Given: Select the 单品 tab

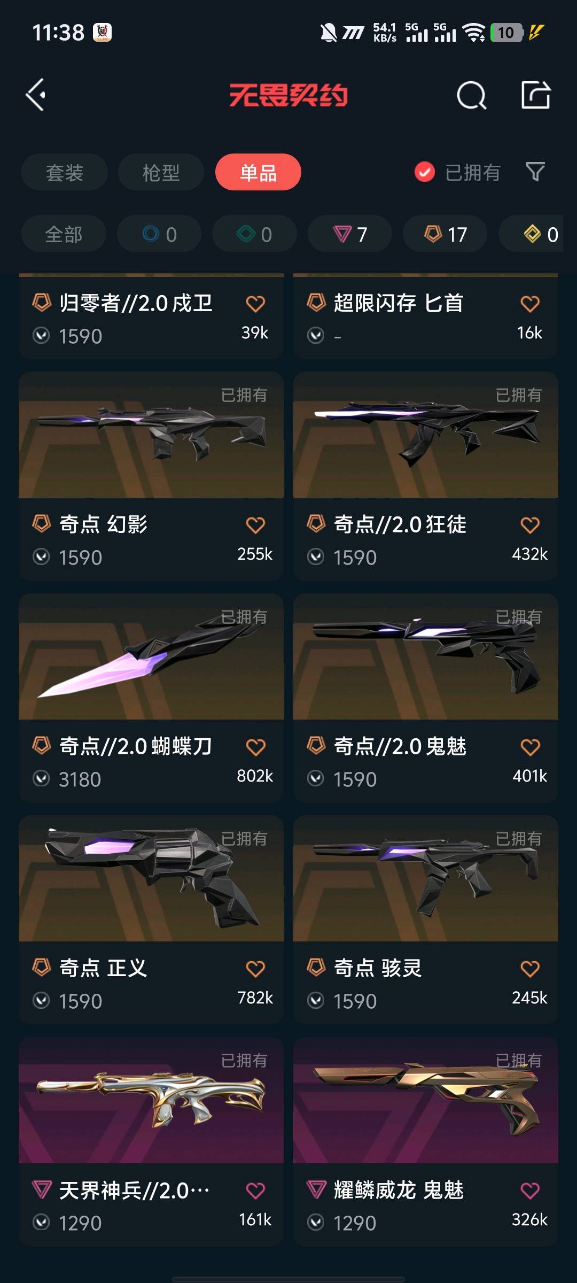Looking at the screenshot, I should coord(258,172).
